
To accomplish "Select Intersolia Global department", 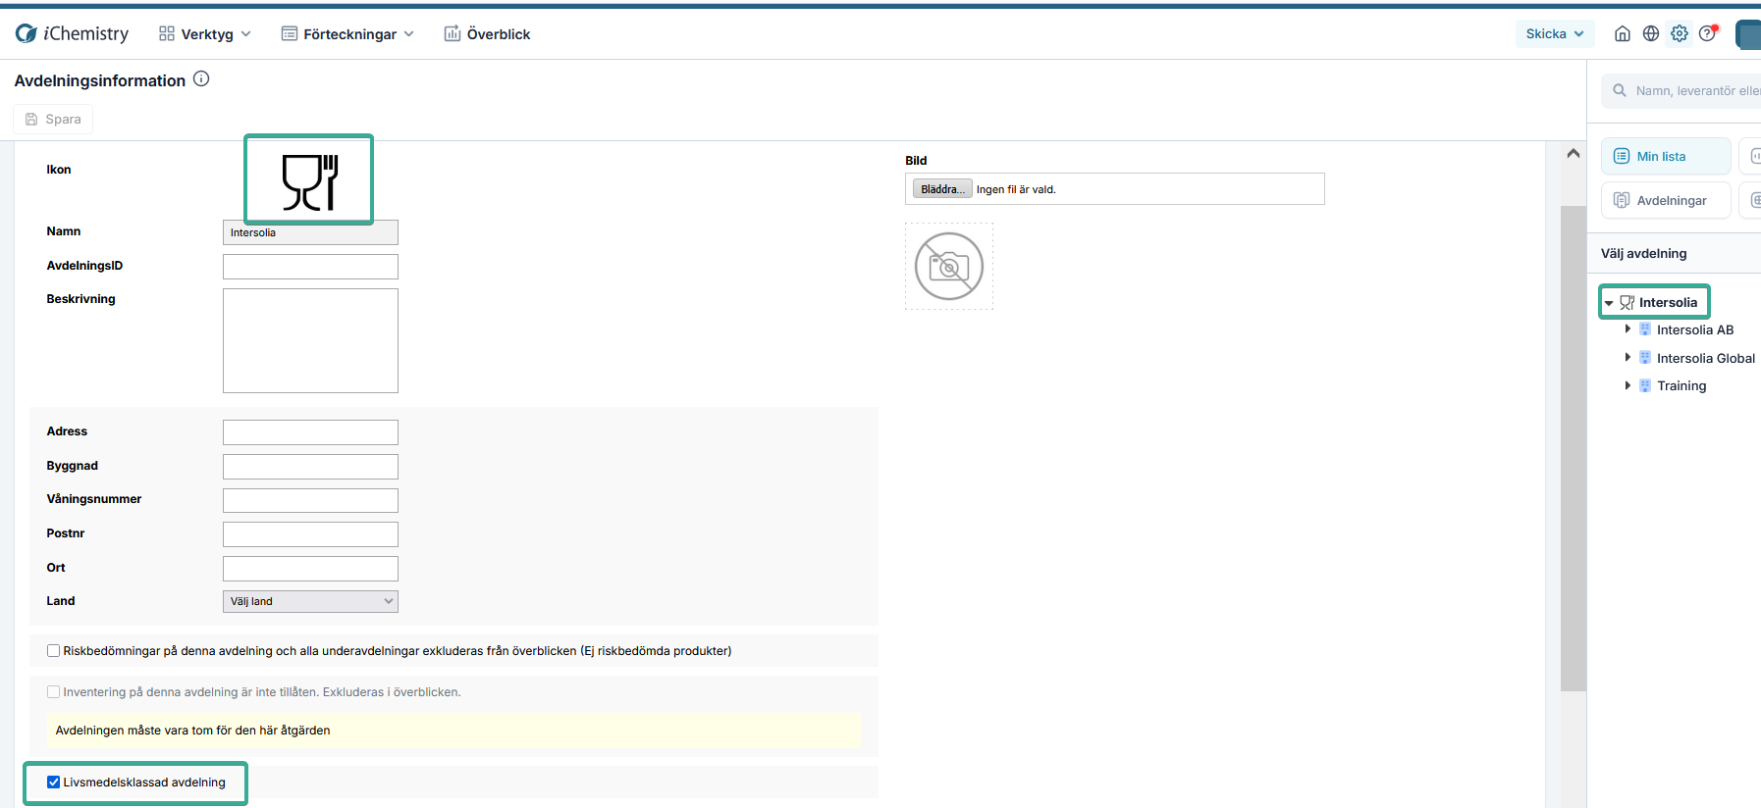I will [1706, 358].
